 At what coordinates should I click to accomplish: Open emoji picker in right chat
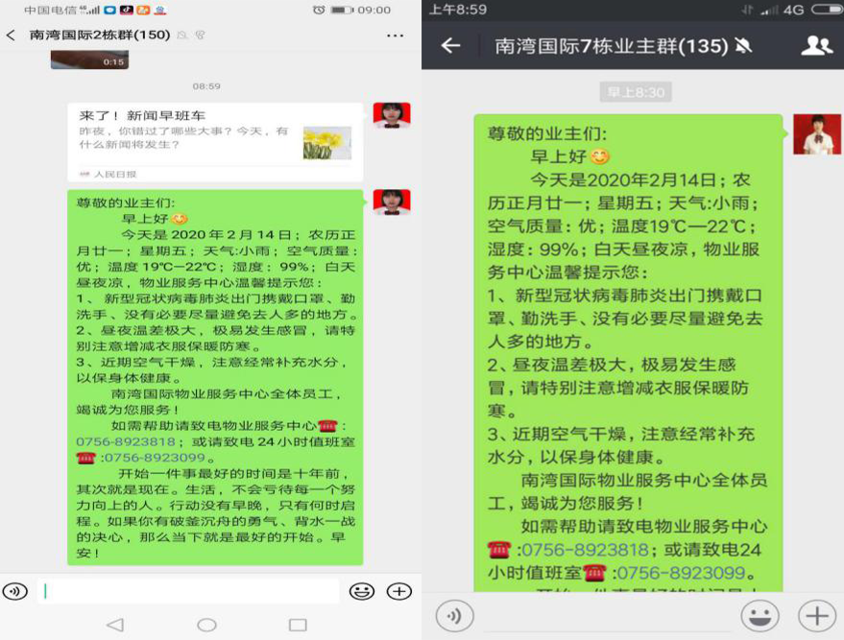(x=760, y=616)
